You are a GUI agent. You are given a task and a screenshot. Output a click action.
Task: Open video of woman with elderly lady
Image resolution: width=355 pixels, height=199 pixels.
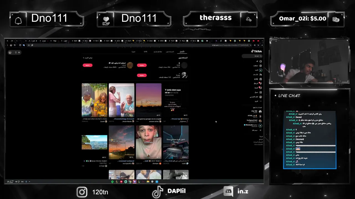pyautogui.click(x=121, y=100)
